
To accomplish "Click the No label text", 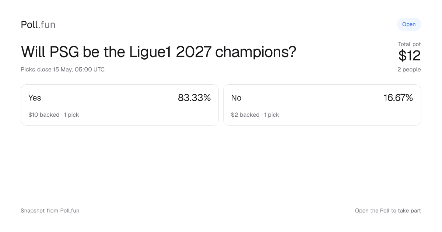I will 236,98.
